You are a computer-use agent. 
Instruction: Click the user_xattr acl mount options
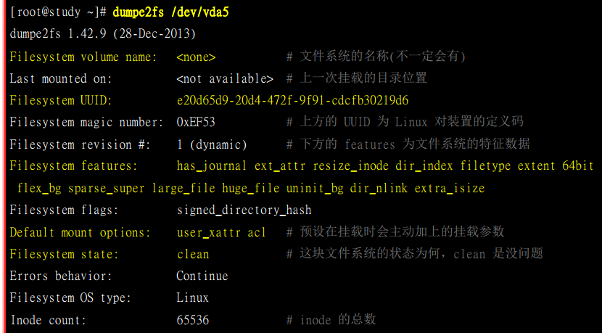click(221, 232)
